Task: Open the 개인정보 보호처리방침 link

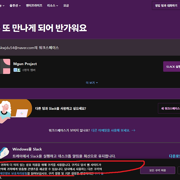Action: pos(13,173)
